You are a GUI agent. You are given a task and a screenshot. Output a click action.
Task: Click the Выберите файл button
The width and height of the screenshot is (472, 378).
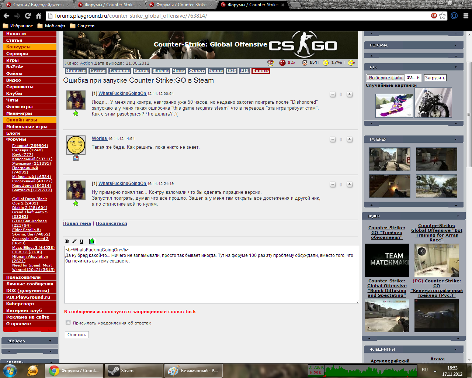385,78
